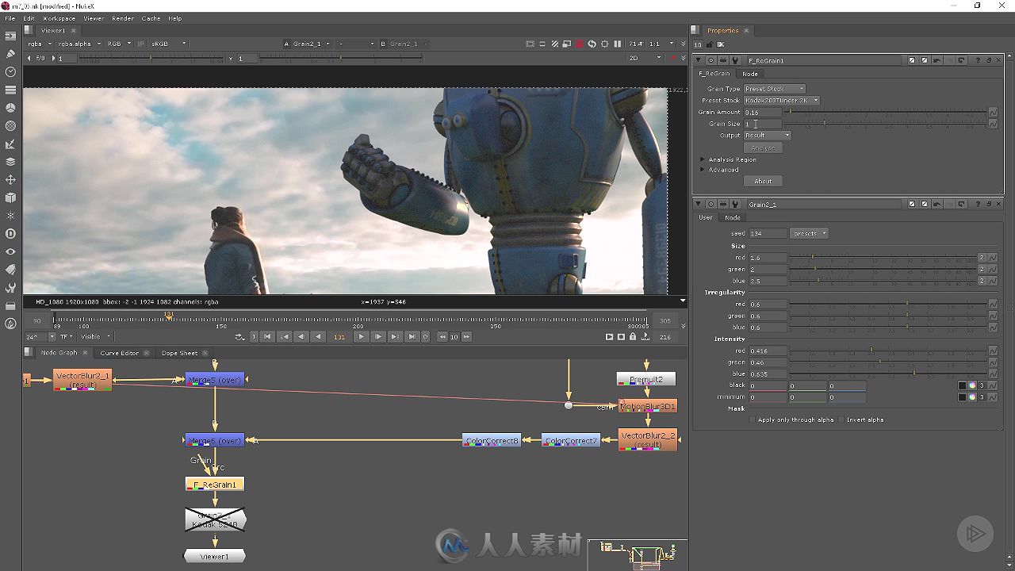
Task: Click Grain Amount animation curve button
Action: [x=993, y=113]
